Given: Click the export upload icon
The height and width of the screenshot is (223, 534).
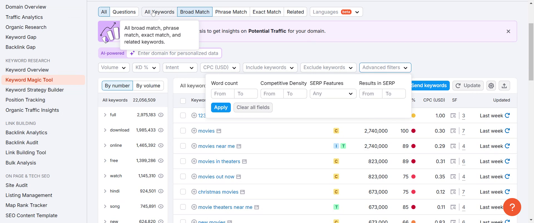Looking at the screenshot, I should point(504,86).
